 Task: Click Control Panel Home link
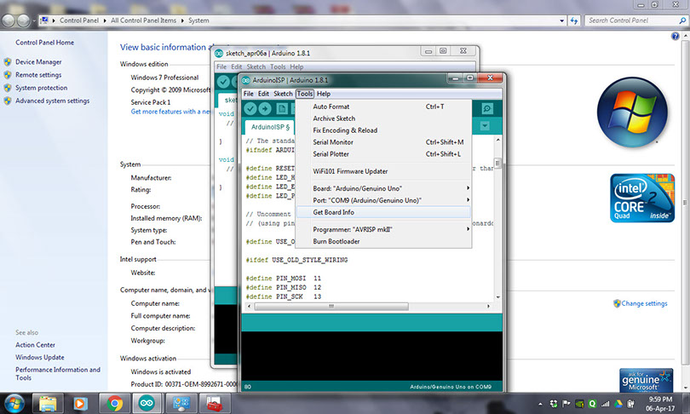click(44, 43)
